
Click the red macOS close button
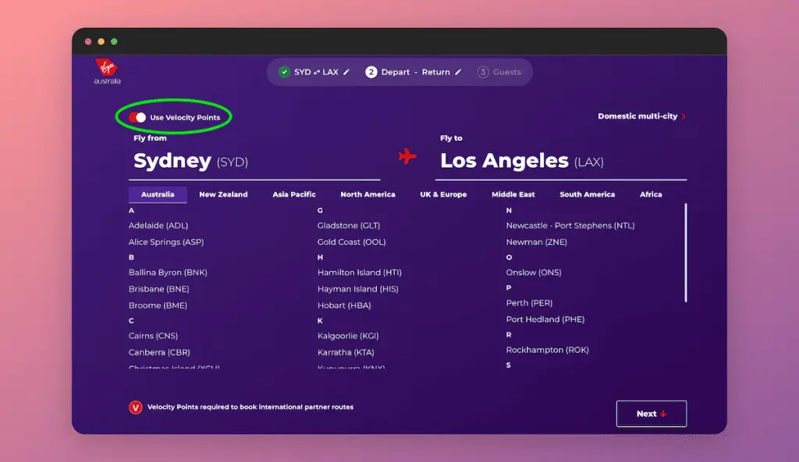point(88,41)
